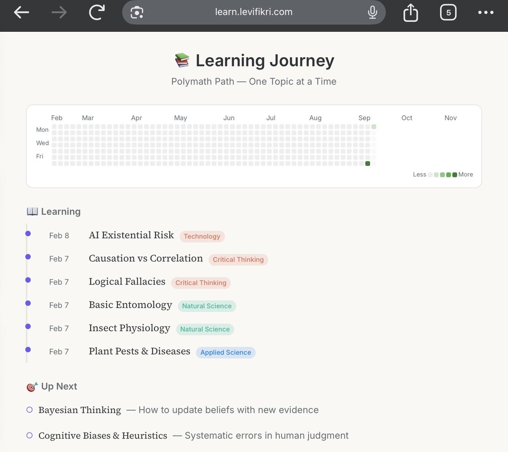Open the Causation vs Correlation topic
This screenshot has height=452, width=508.
pyautogui.click(x=146, y=259)
